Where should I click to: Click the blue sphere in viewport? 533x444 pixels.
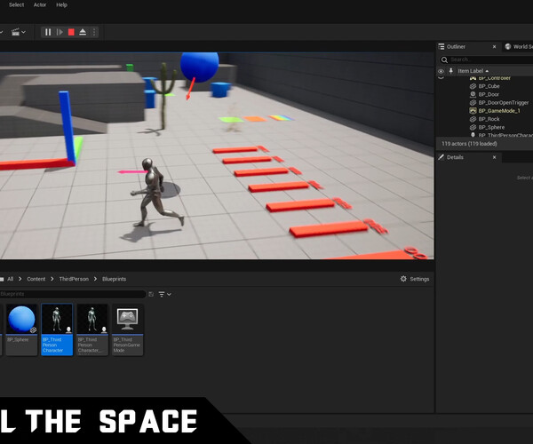[x=200, y=67]
